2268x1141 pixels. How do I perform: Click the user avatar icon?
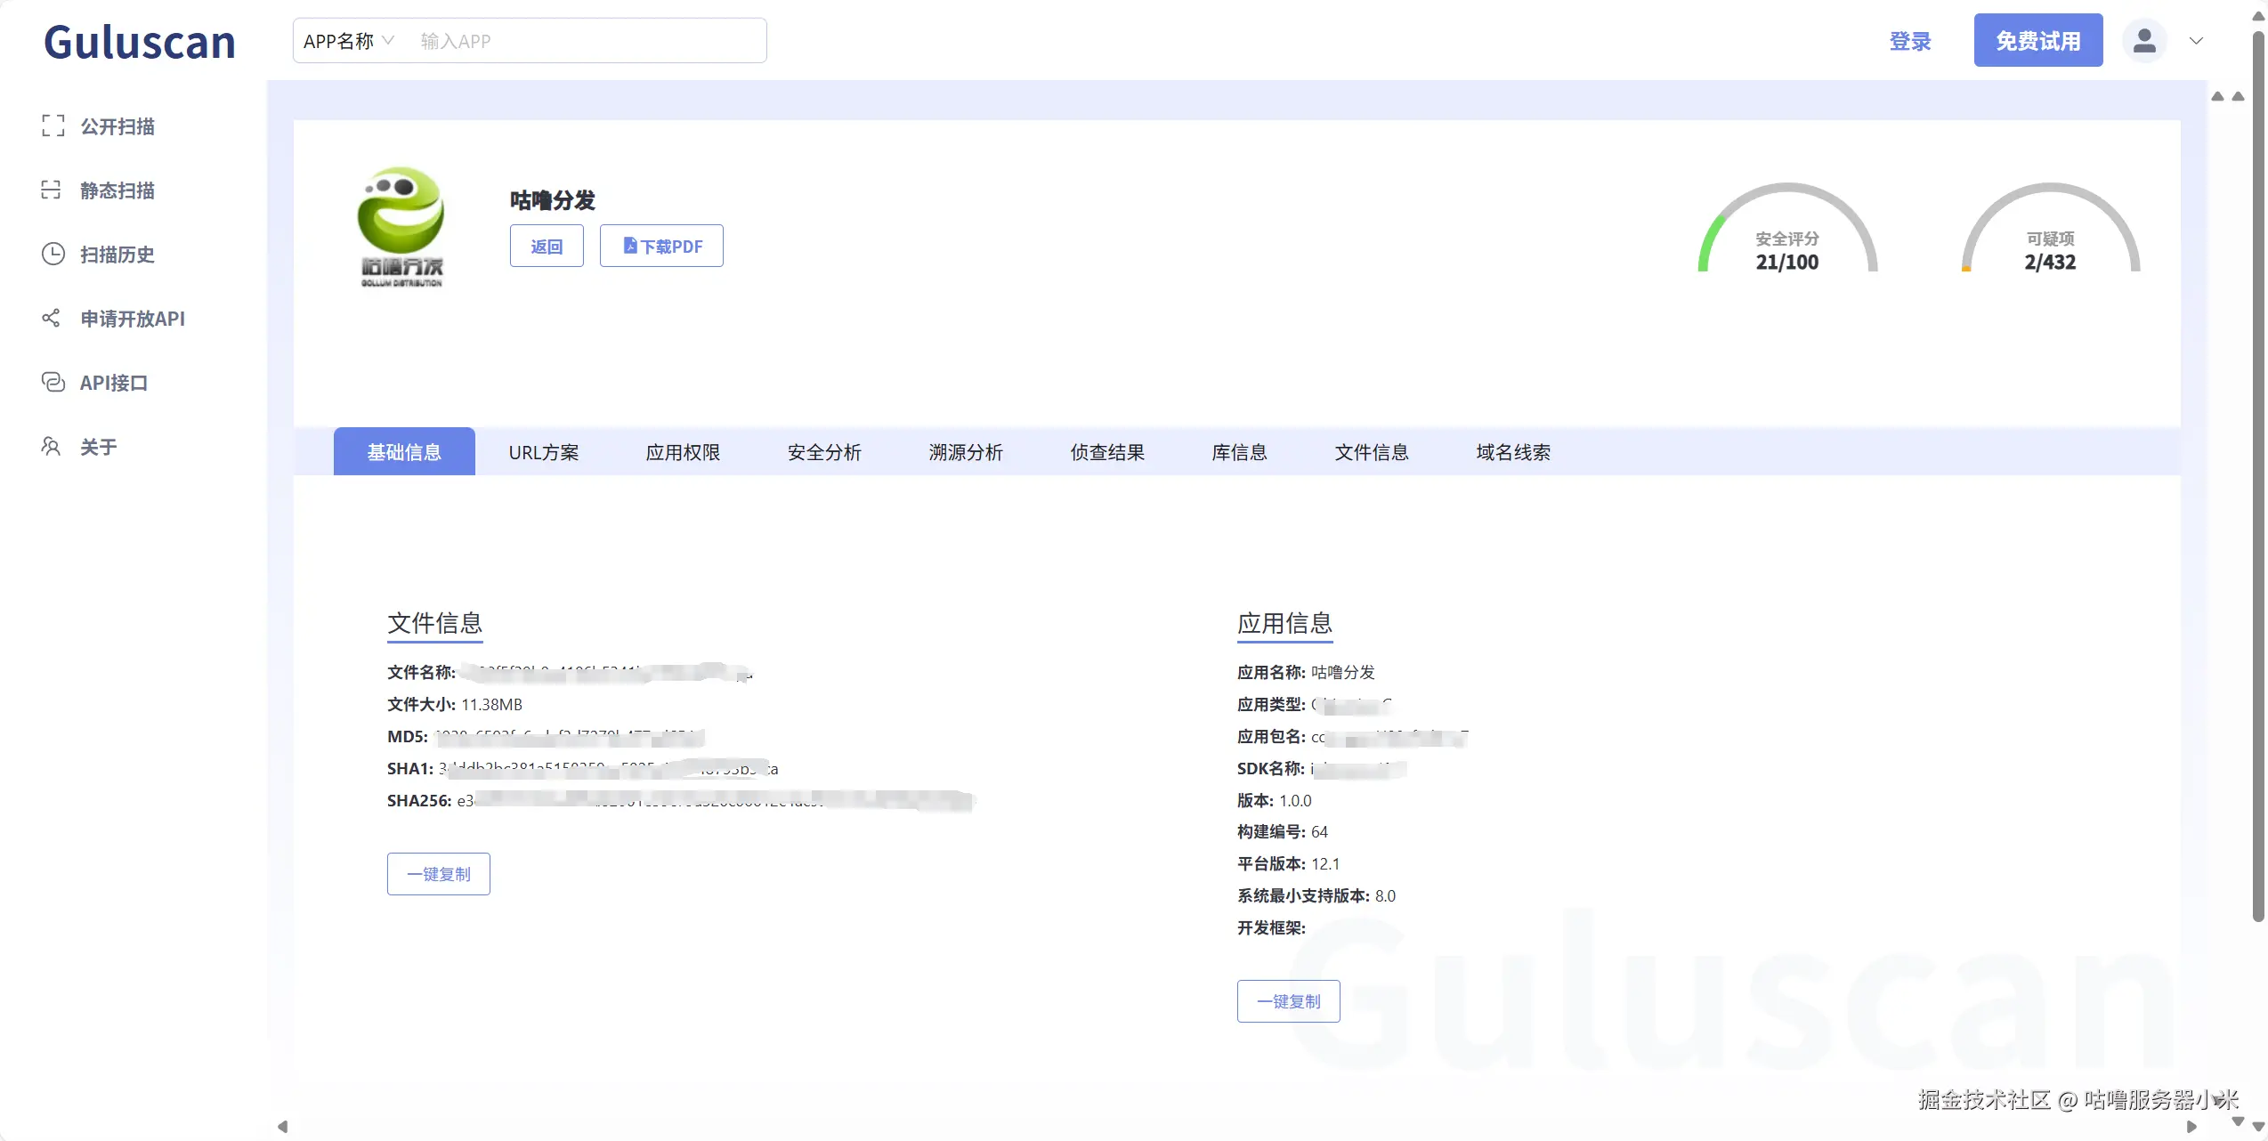click(x=2144, y=41)
